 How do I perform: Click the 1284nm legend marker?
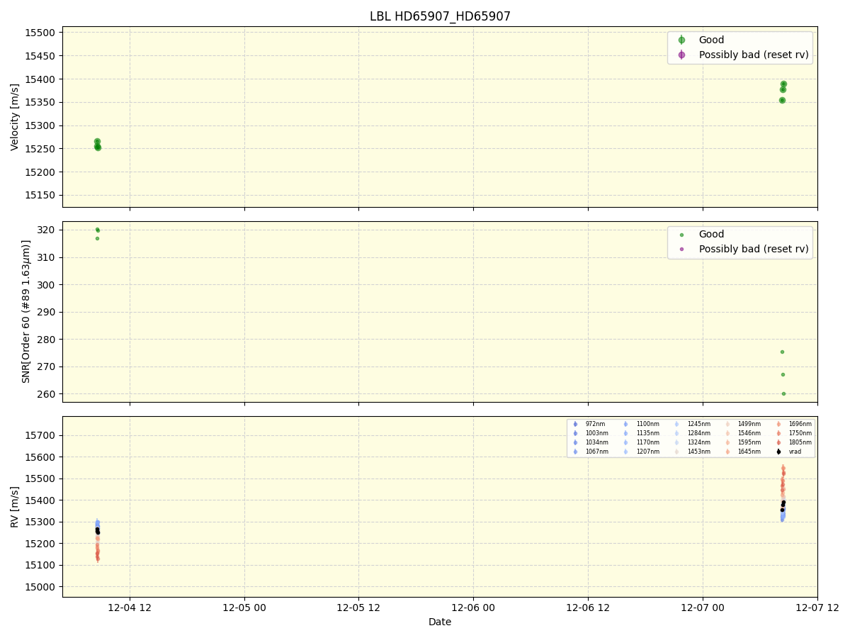coord(677,433)
